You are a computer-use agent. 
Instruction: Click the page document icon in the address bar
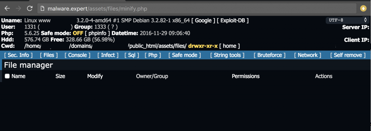click(43, 9)
